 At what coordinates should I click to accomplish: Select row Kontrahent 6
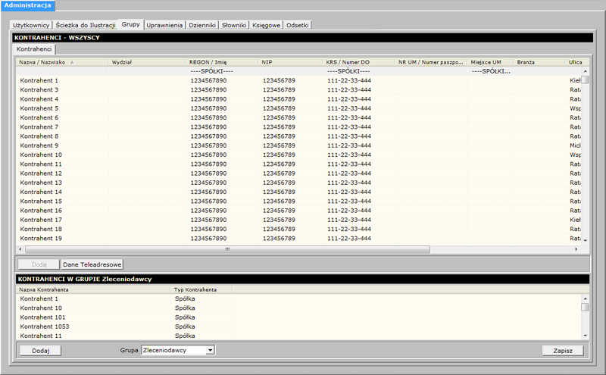(298, 117)
